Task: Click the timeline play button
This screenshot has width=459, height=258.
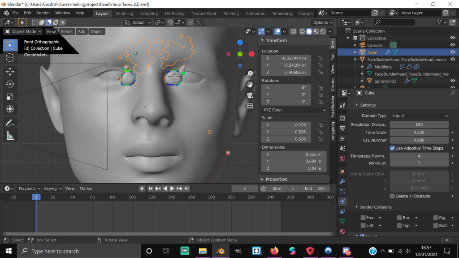Action: 172,189
